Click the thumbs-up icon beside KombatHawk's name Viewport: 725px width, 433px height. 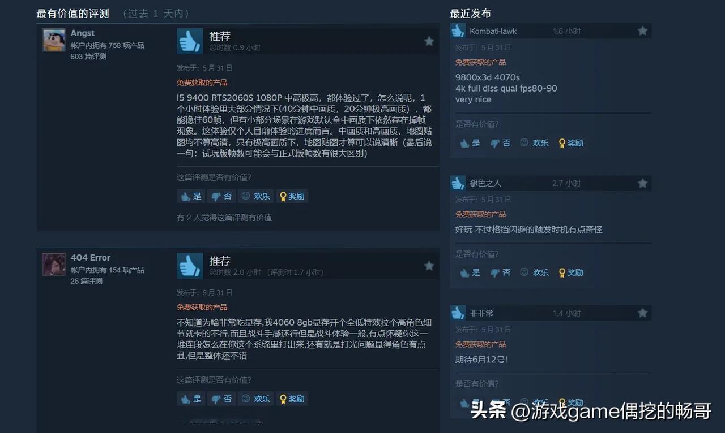458,31
